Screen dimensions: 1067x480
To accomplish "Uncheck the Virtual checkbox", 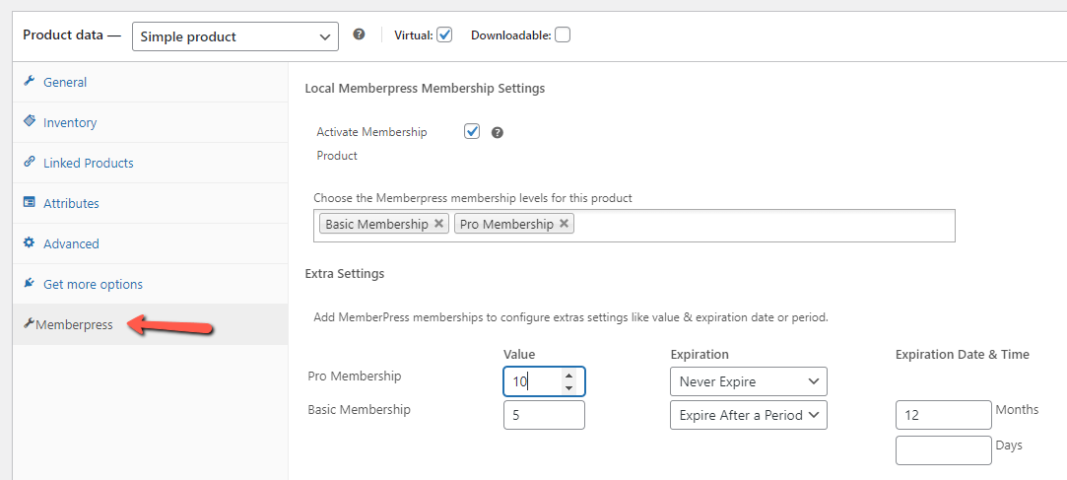I will click(444, 34).
